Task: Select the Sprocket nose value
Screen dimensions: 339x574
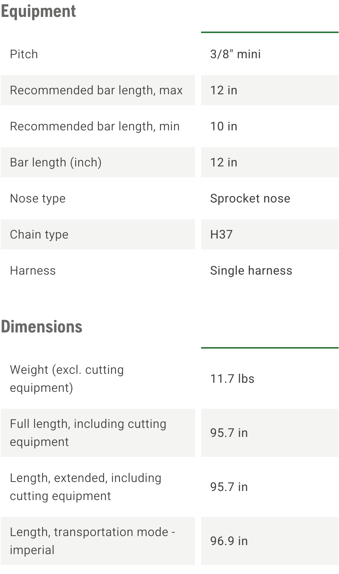Action: click(x=250, y=198)
